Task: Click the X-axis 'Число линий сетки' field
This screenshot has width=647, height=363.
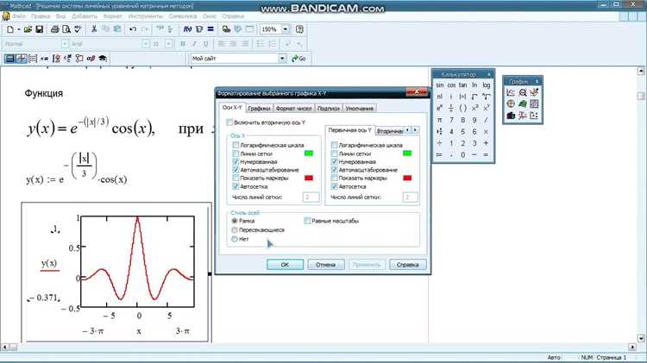Action: [x=311, y=197]
